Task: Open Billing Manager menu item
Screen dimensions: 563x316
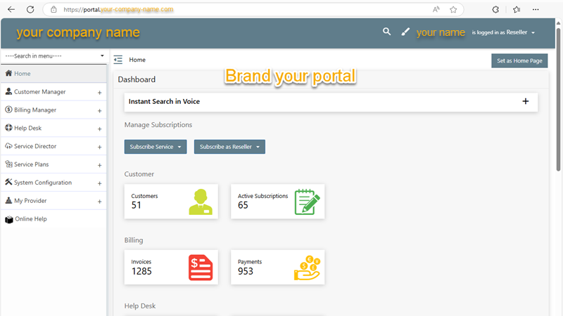Action: click(54, 110)
